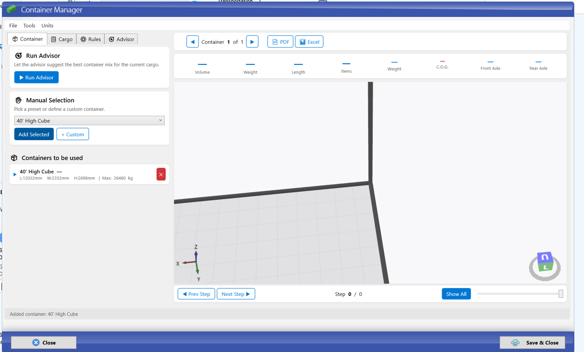Click the Front Axle indicator
Viewport: 584px width, 352px height.
(490, 66)
